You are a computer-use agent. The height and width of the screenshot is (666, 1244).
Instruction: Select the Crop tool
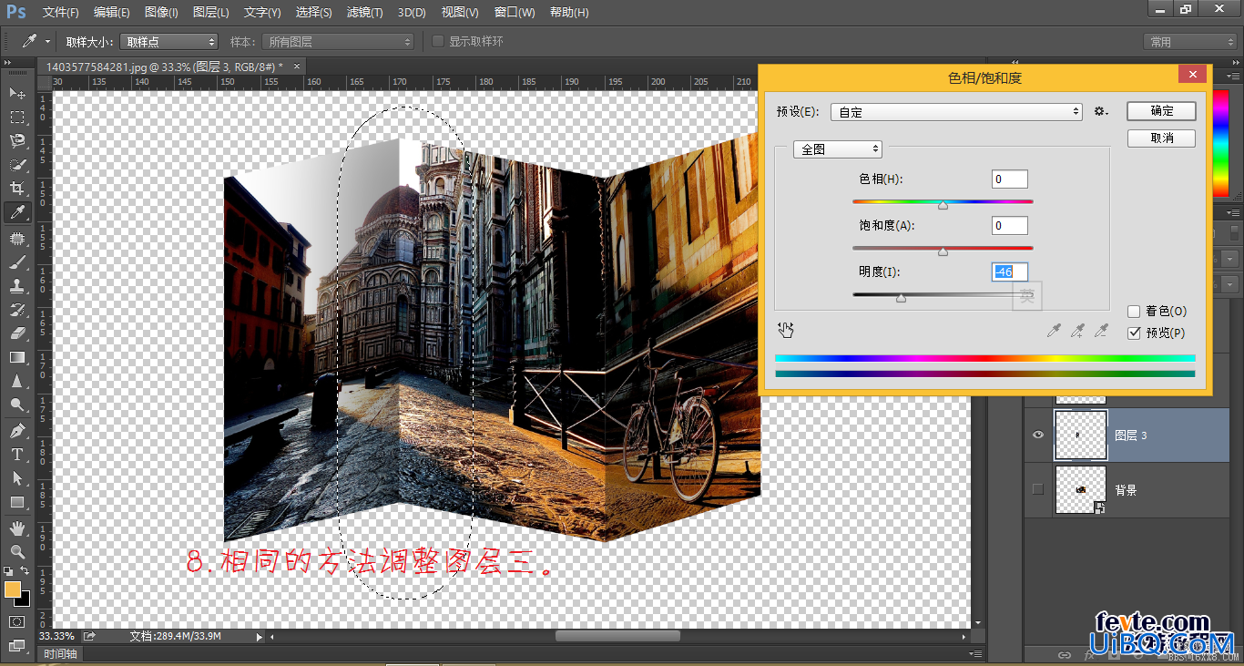(x=16, y=188)
